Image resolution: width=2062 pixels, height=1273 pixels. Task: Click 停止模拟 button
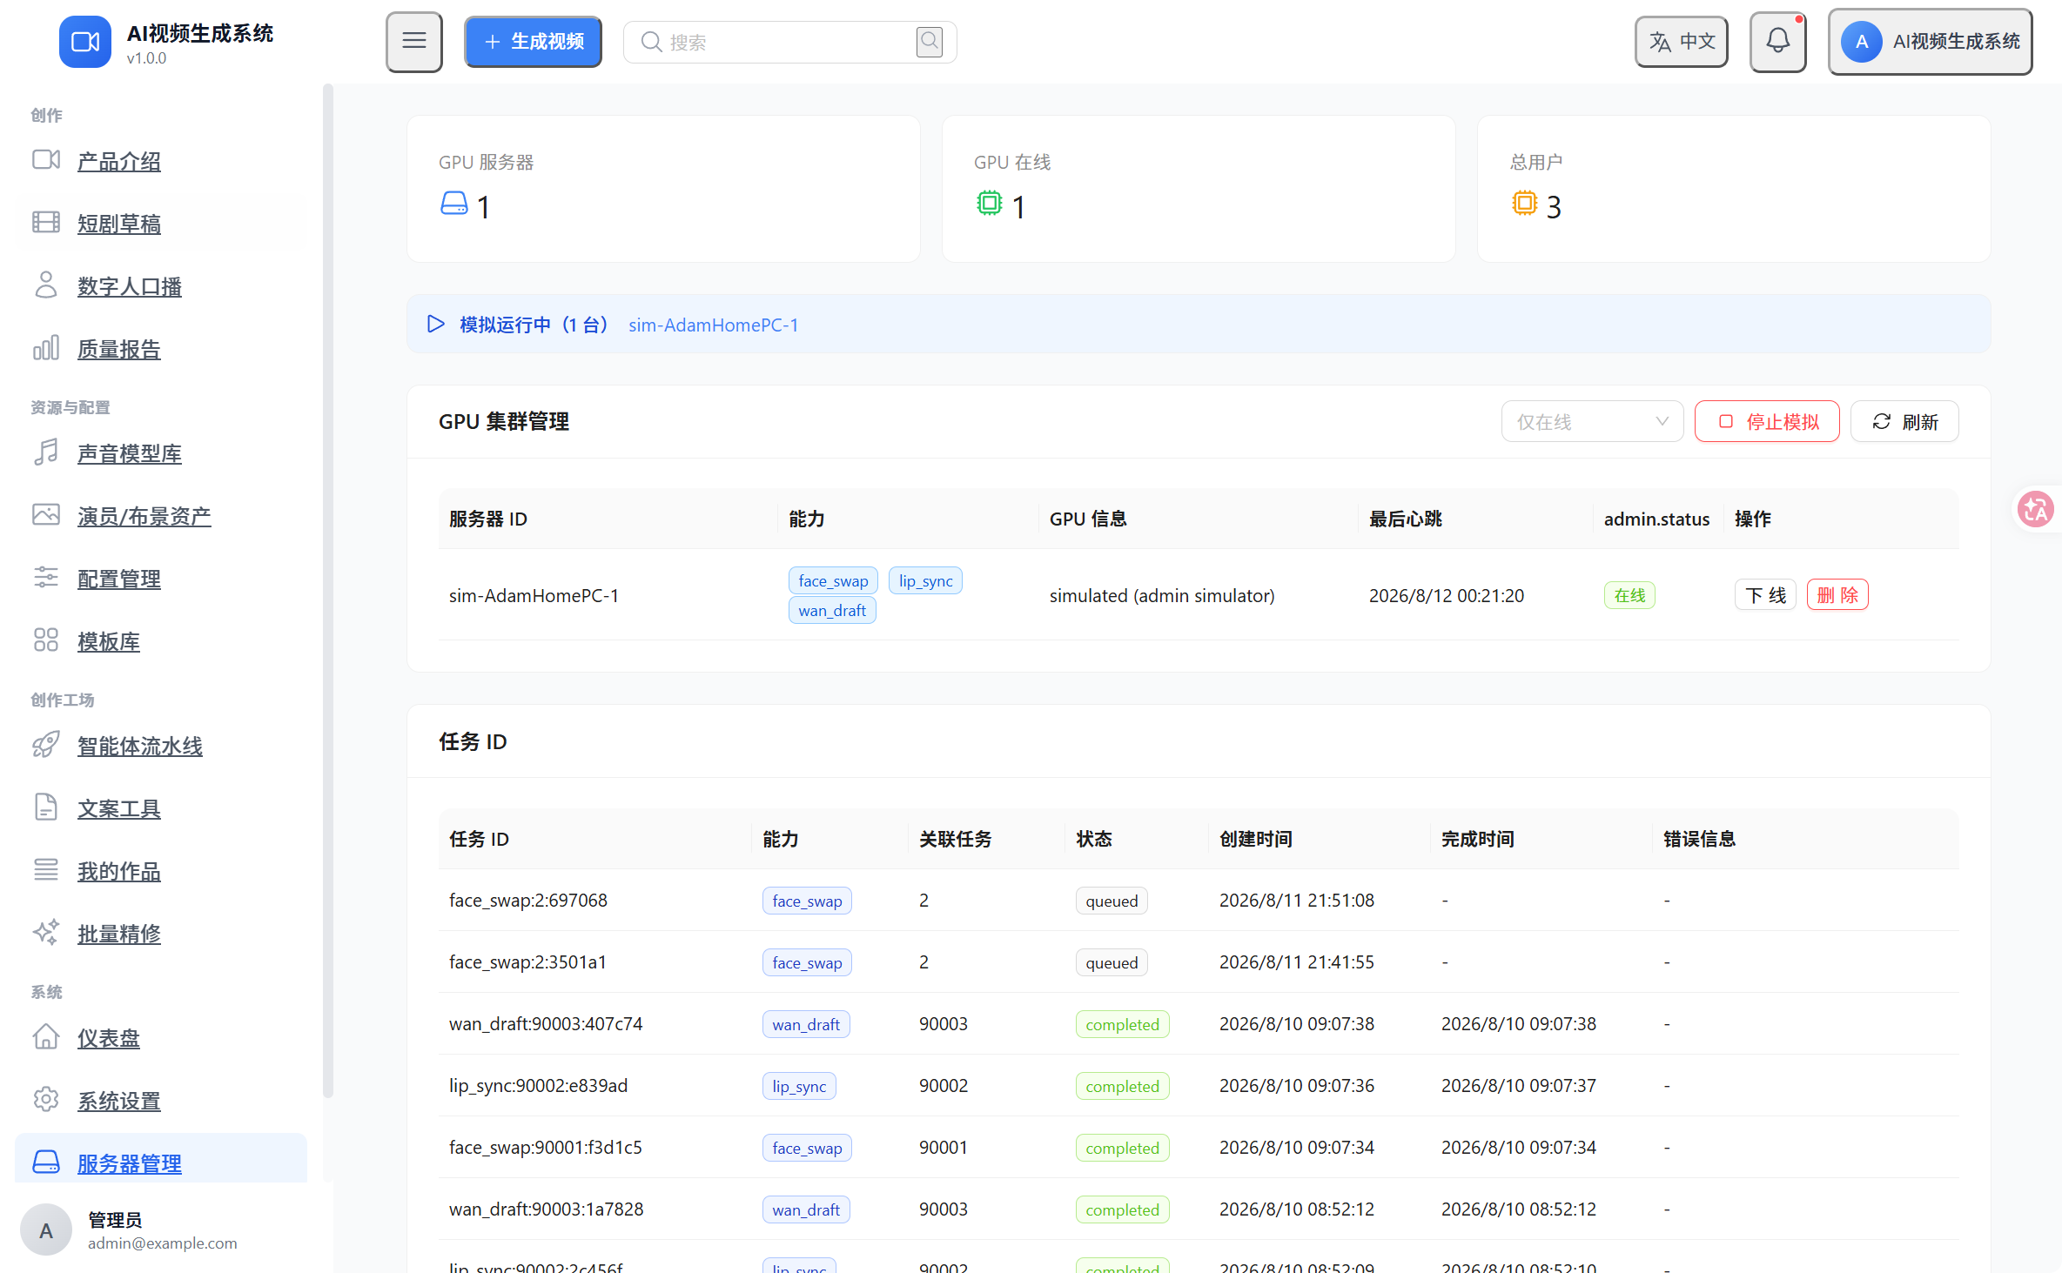point(1768,422)
